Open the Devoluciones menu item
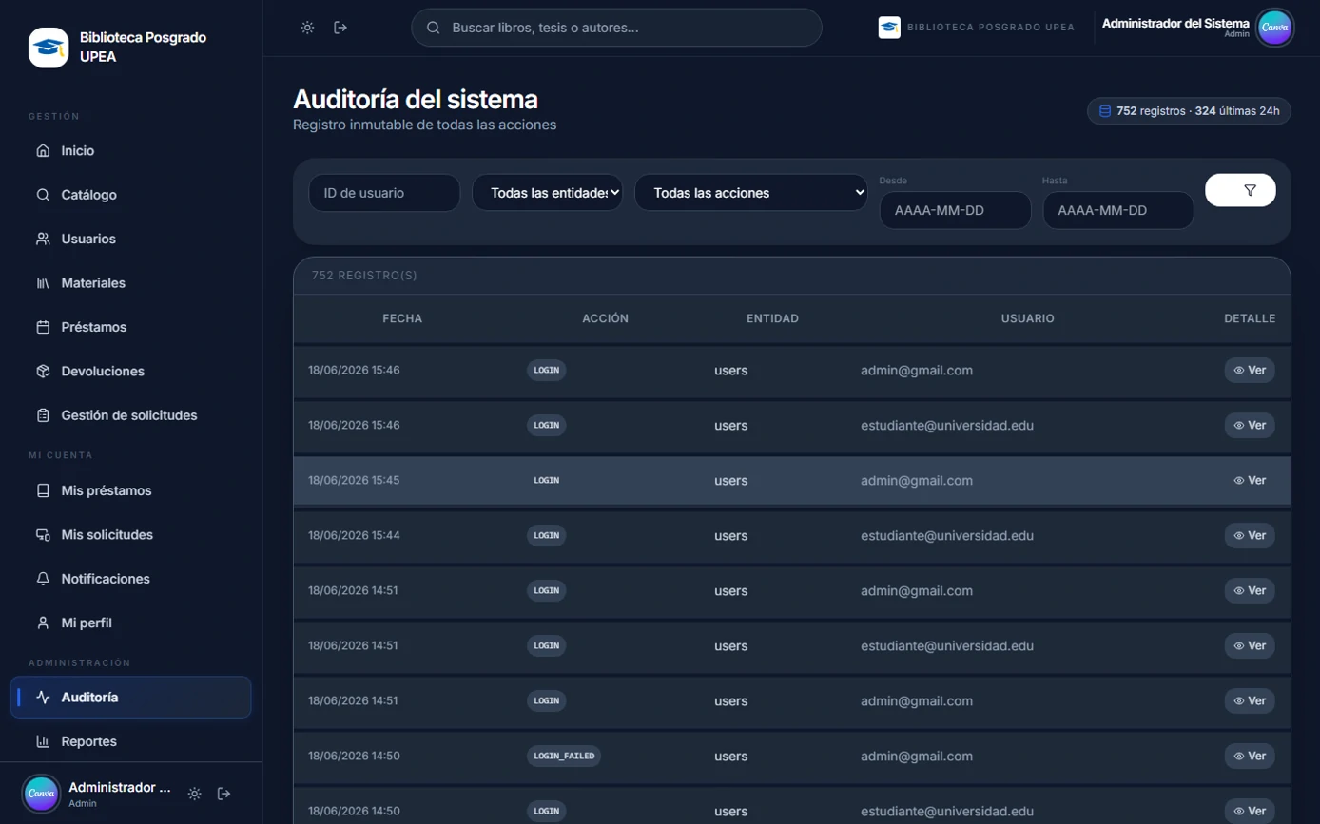Screen dimensions: 1320x824 pos(131,372)
